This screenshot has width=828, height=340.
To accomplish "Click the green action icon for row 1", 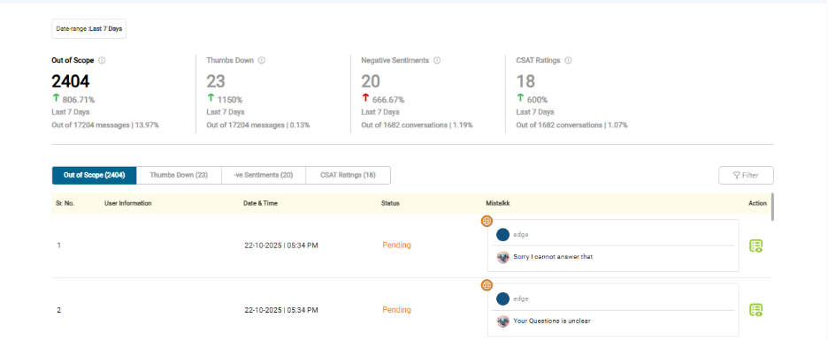I will [x=756, y=246].
